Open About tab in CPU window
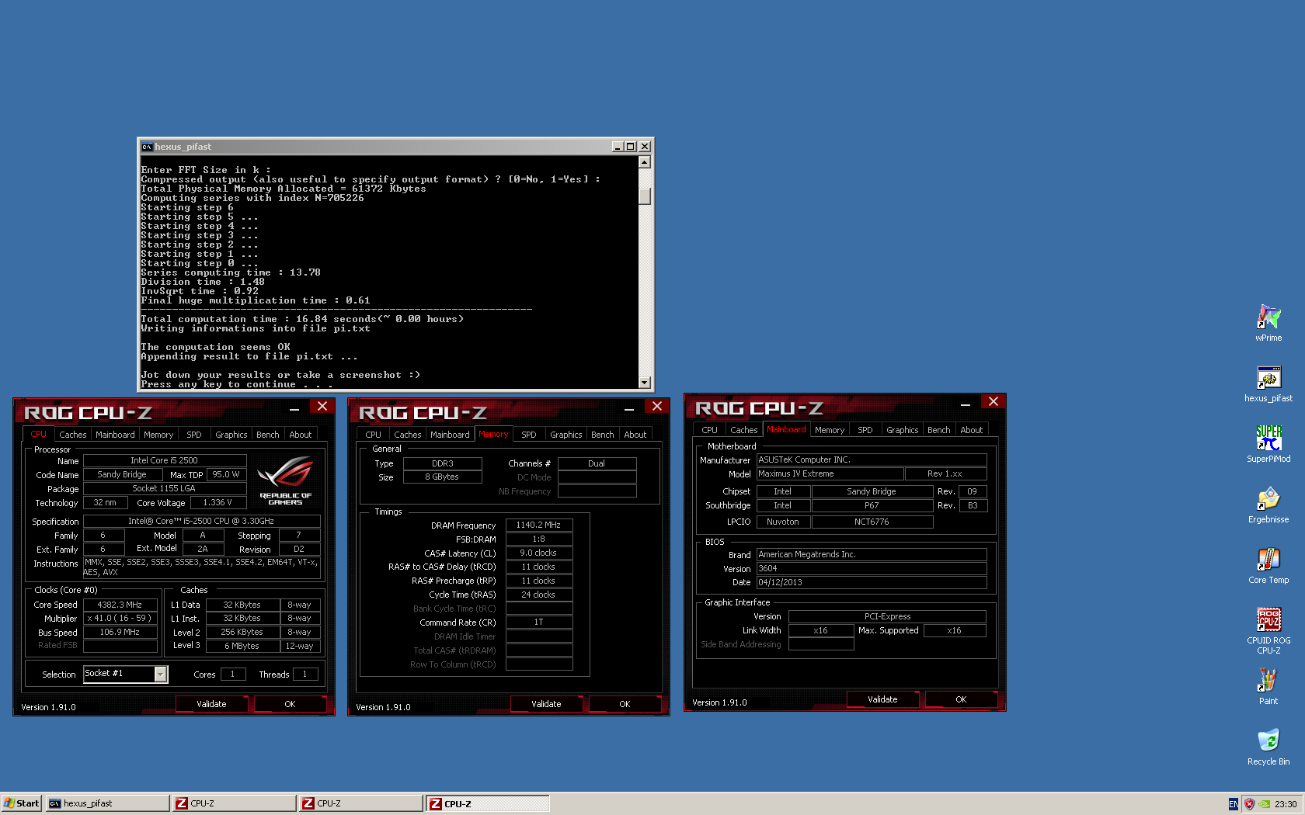This screenshot has width=1305, height=815. 301,435
